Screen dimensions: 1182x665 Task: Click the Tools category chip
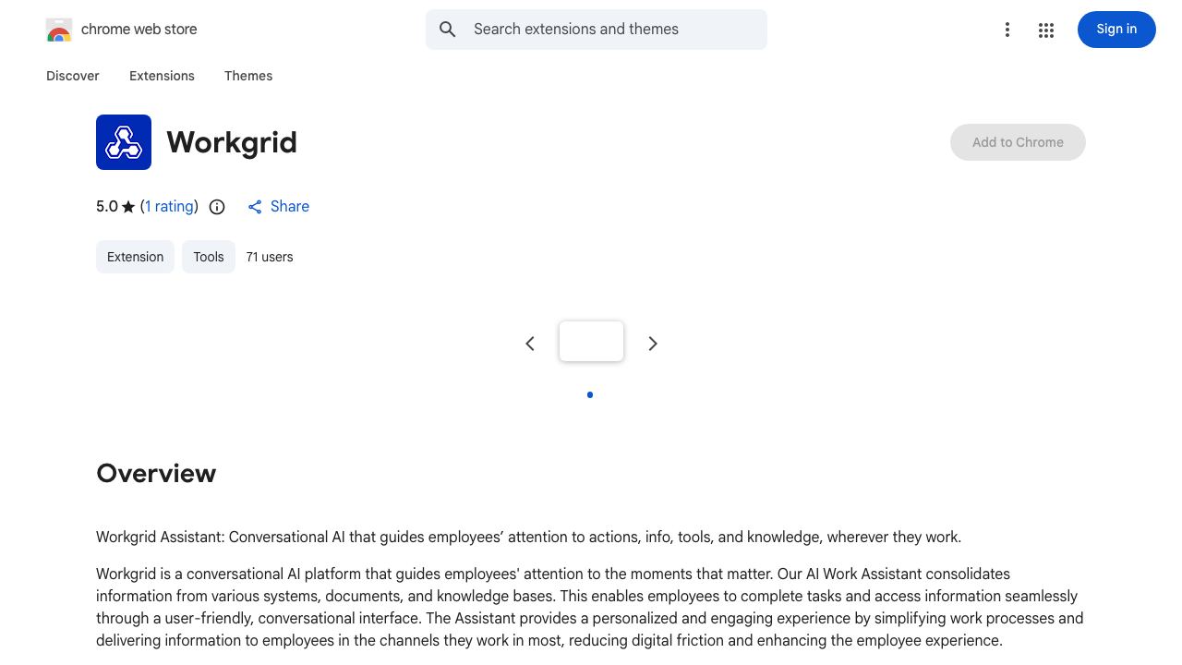click(x=209, y=257)
